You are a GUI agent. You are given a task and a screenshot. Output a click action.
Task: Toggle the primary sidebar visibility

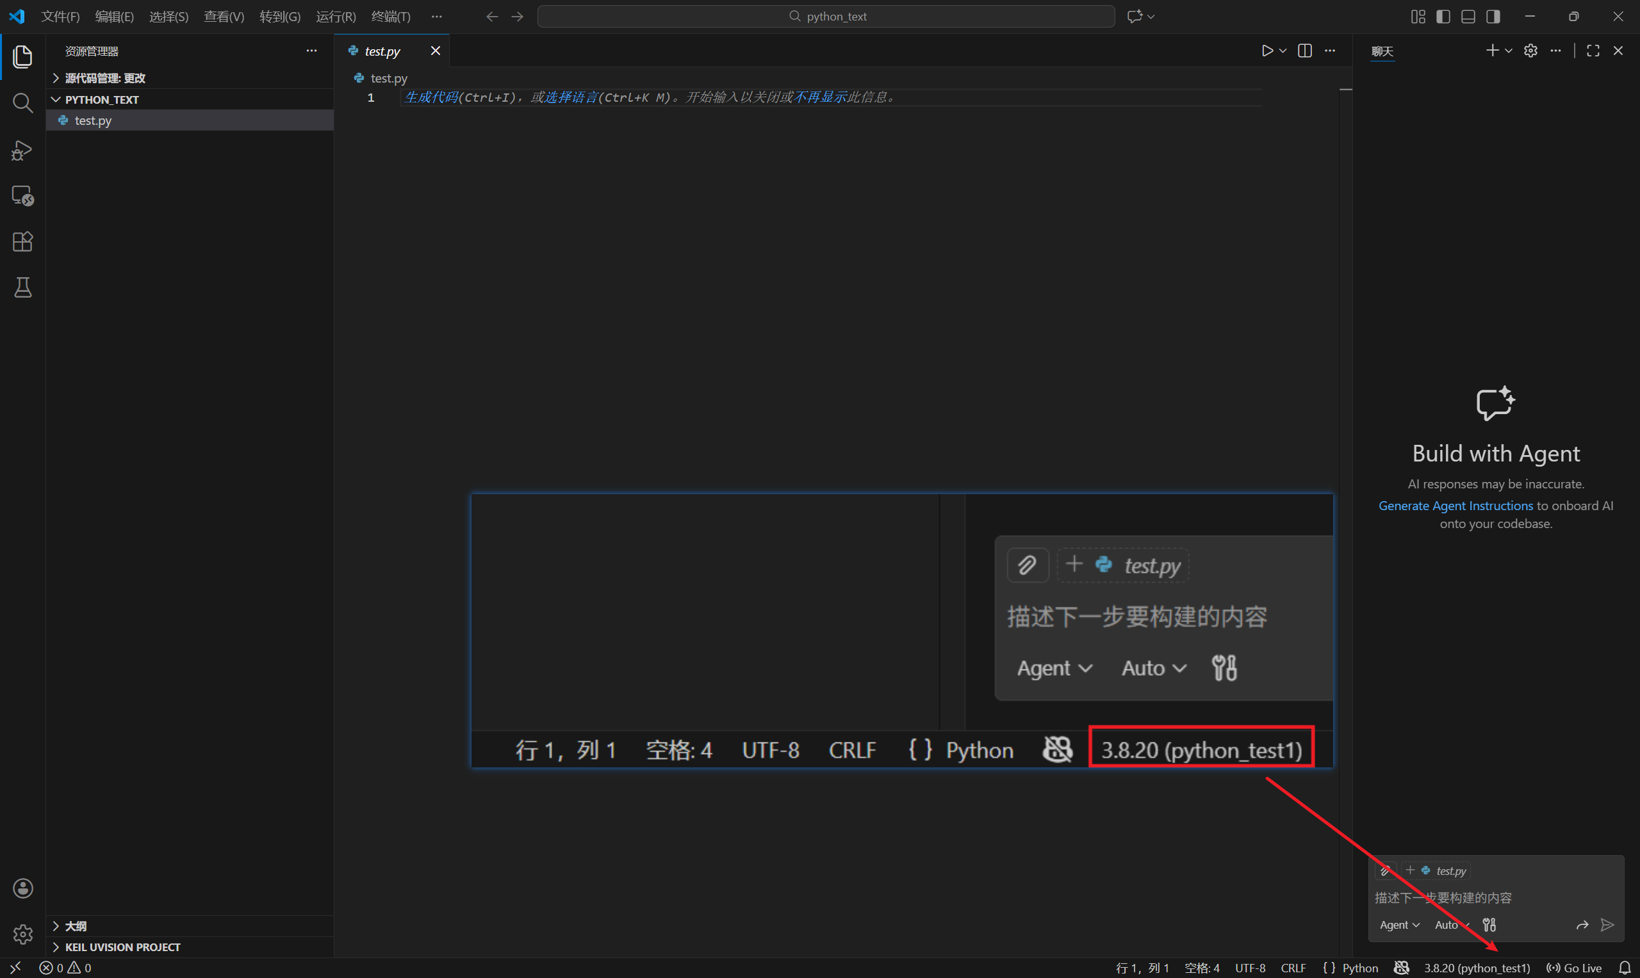pyautogui.click(x=1443, y=17)
